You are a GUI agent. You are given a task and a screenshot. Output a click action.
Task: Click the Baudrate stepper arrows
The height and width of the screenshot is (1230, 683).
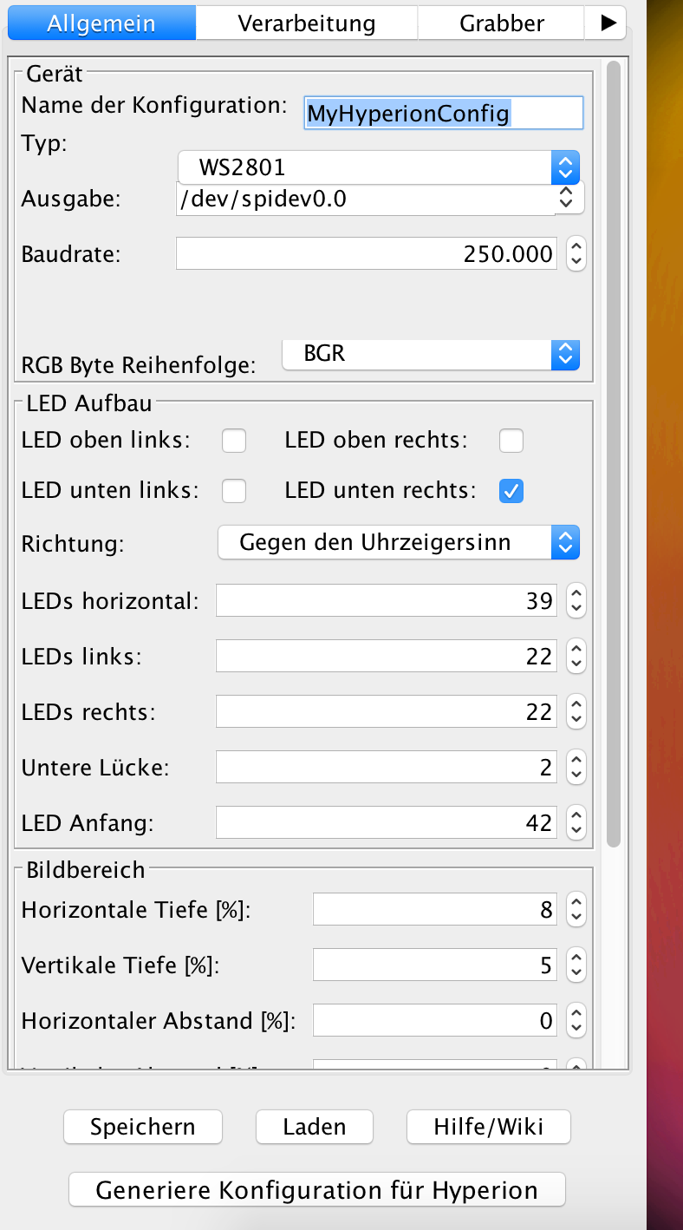click(x=576, y=253)
